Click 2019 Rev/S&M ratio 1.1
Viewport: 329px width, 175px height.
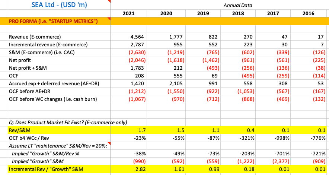point(216,131)
